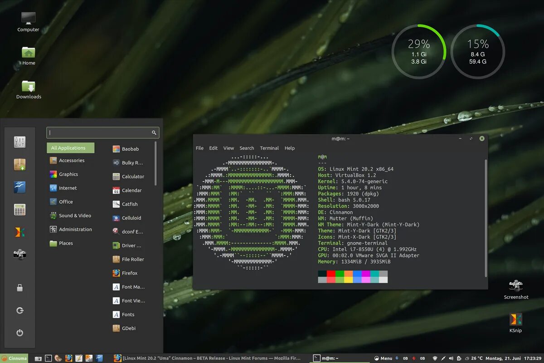Select the Administration category
The image size is (544, 363).
coord(71,229)
